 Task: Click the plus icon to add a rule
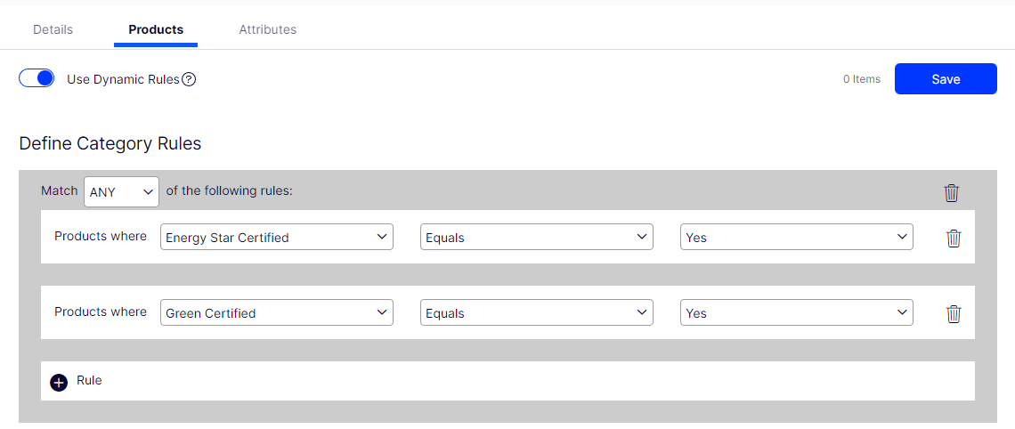59,382
